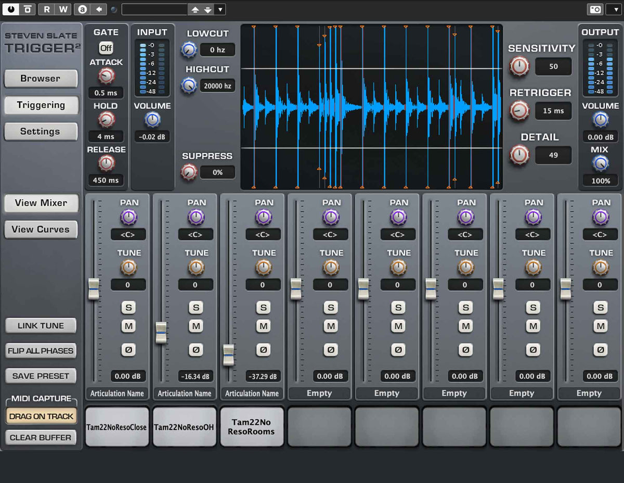Click the Suppress knob
Screen dimensions: 624x483
188,172
